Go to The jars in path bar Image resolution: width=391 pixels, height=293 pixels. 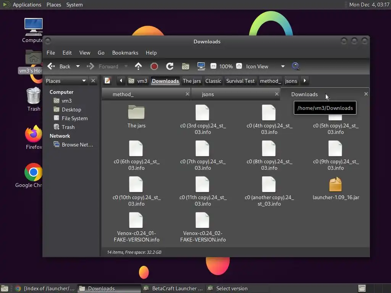[x=192, y=81]
